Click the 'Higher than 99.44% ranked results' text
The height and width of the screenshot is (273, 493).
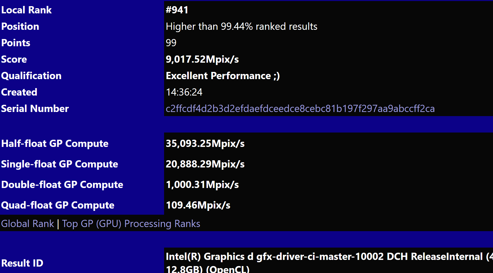(x=241, y=26)
